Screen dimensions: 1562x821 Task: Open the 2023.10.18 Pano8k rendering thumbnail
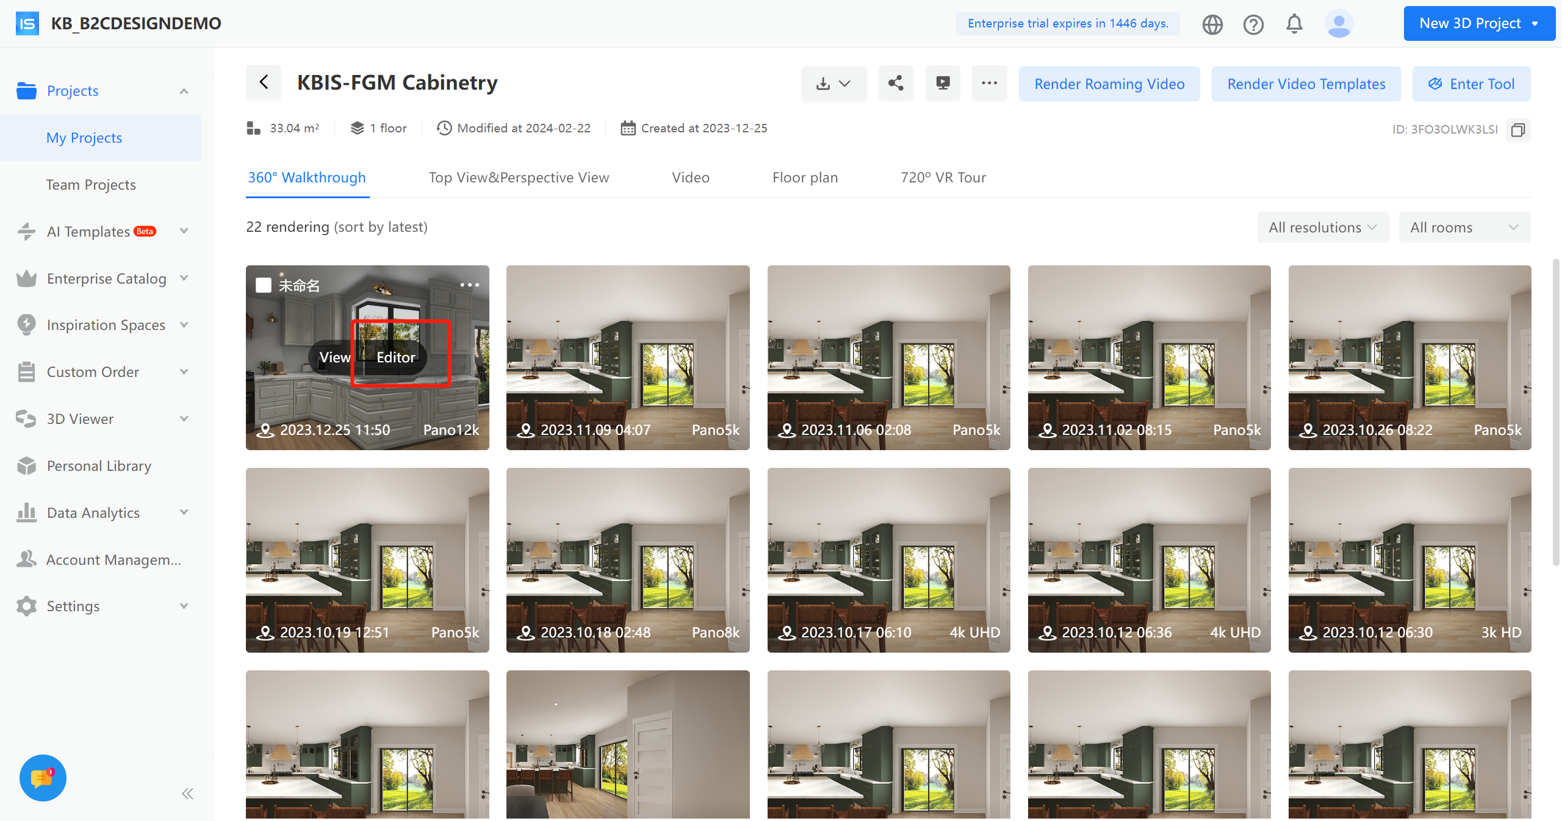pyautogui.click(x=627, y=559)
